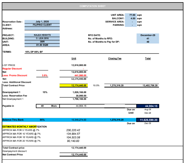Select the Net Contract Price amount
The height and width of the screenshot is (163, 184).
click(79, 155)
